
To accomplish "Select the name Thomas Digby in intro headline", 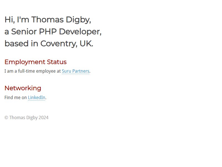I will click(61, 19).
